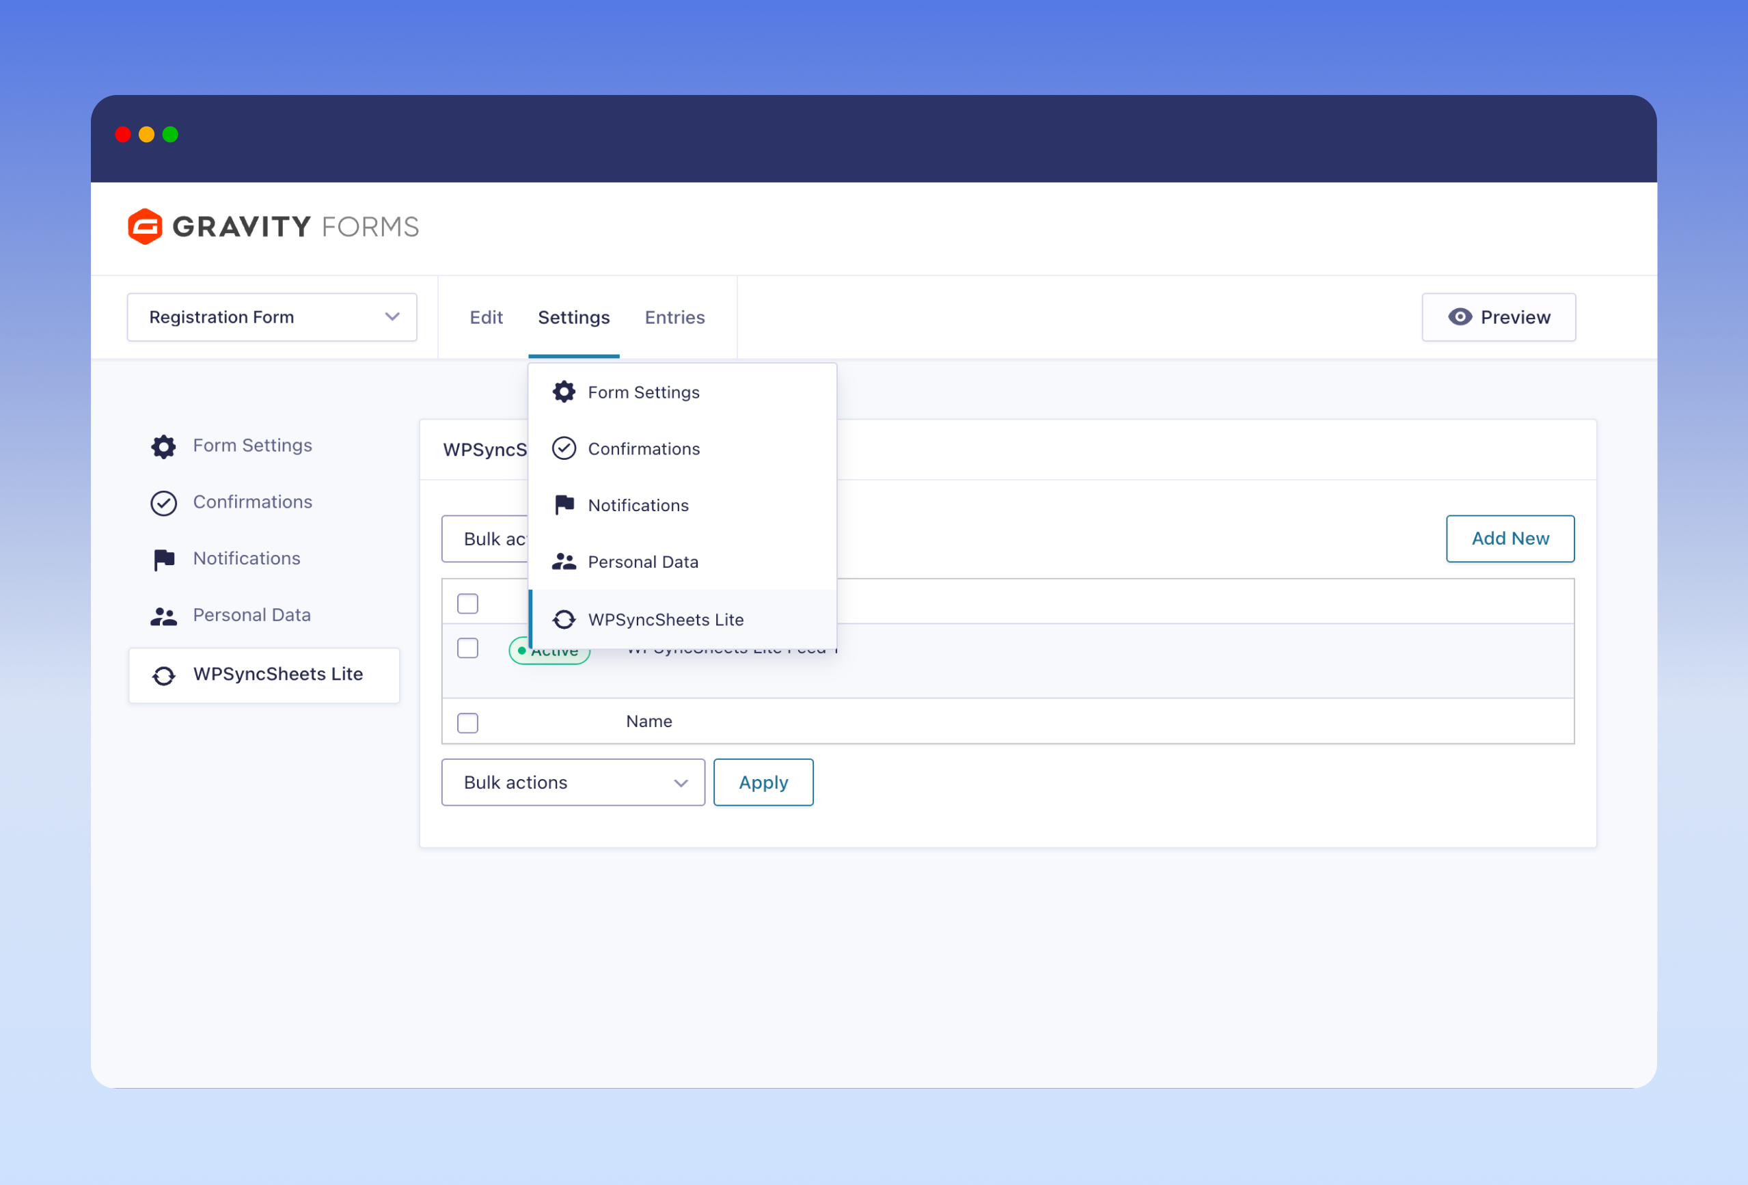Image resolution: width=1748 pixels, height=1185 pixels.
Task: Click the dropdown menu Personal Data icon
Action: click(x=564, y=561)
